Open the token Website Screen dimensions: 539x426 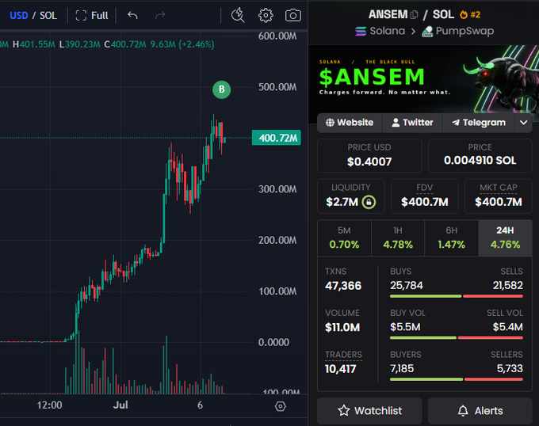point(350,123)
